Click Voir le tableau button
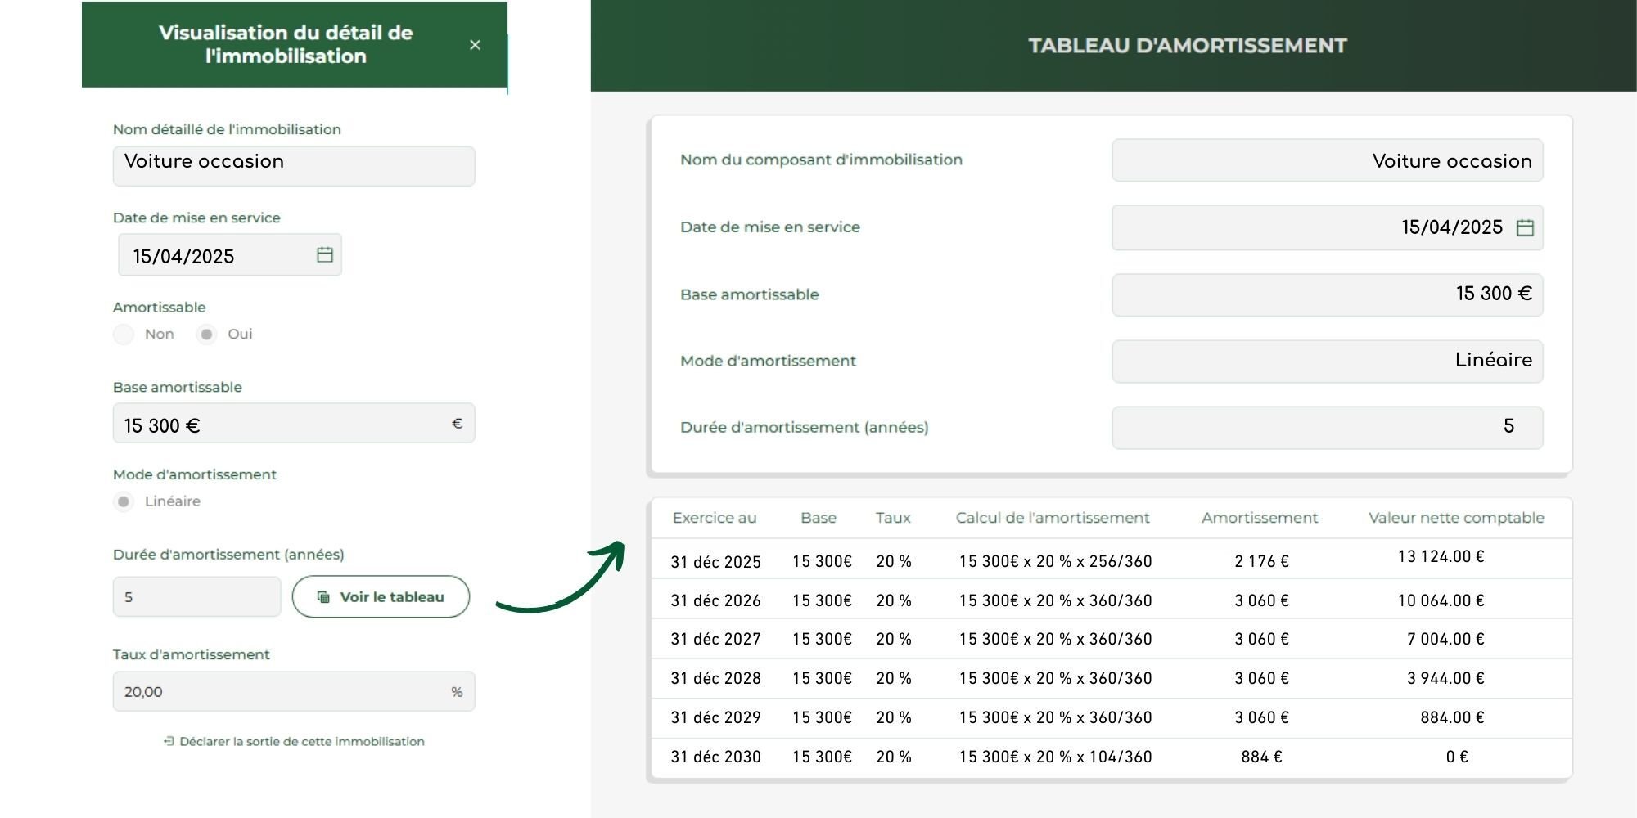Viewport: 1637px width, 818px height. (381, 596)
